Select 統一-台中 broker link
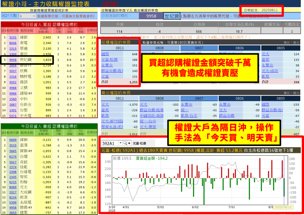Viewport: 304px width, 215px height. (x=148, y=121)
